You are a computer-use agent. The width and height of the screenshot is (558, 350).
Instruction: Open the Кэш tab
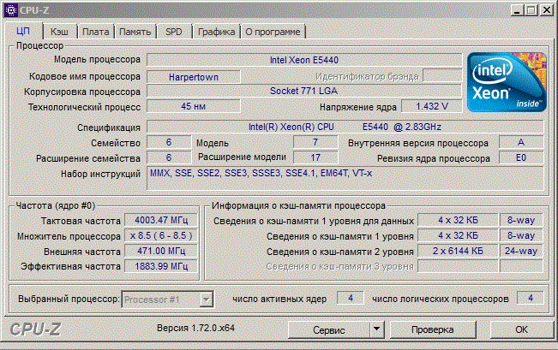coord(59,32)
